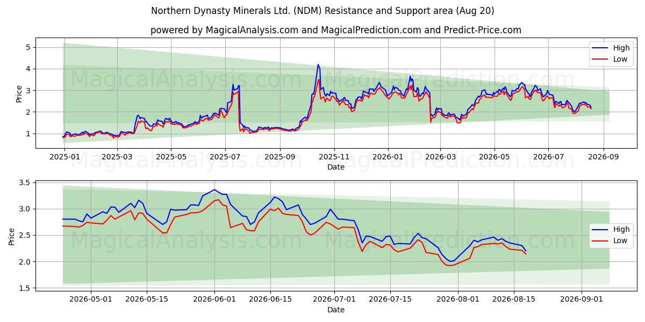This screenshot has width=645, height=322.
Task: Click the 2026-05-01 tick label
Action: [x=90, y=298]
